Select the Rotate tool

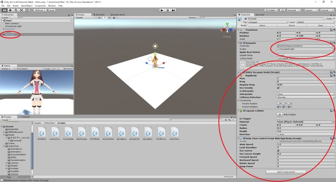click(x=16, y=10)
